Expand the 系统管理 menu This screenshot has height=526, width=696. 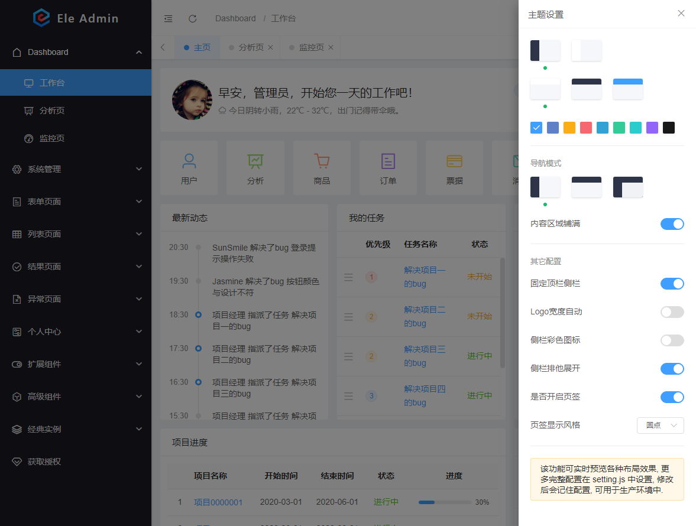76,169
